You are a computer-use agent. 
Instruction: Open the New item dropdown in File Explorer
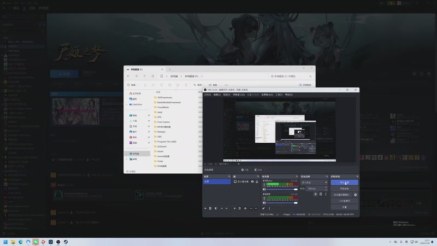click(132, 85)
